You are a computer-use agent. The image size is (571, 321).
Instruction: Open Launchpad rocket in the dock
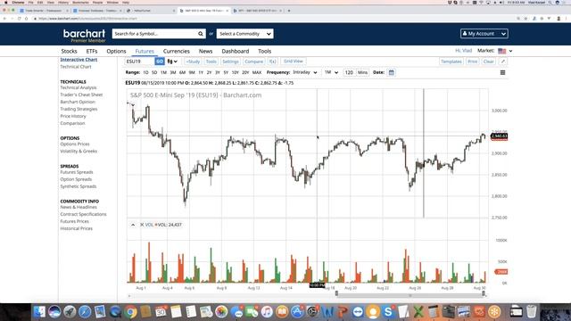click(x=70, y=312)
